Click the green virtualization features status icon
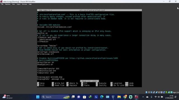The width and height of the screenshot is (179, 100). [x=166, y=92]
